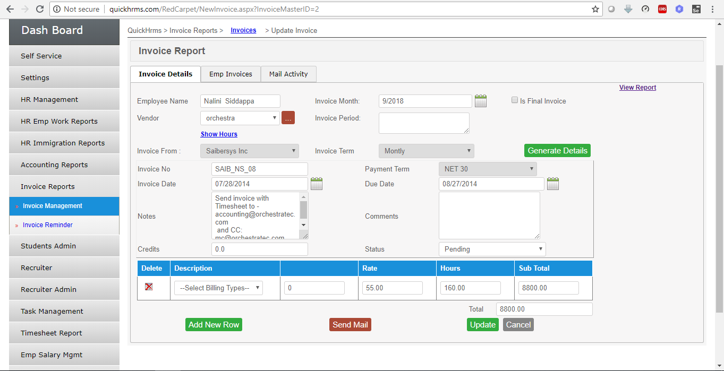Open the Select Billing Types dropdown
724x371 pixels.
218,288
